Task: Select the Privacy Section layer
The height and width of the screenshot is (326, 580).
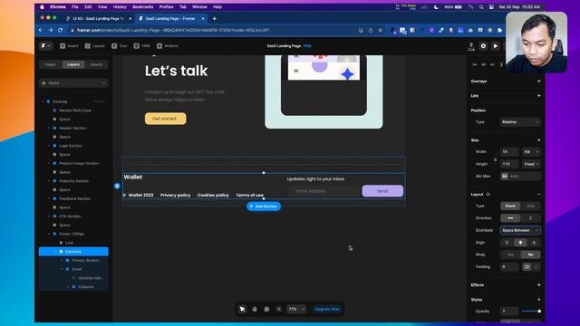Action: [85, 260]
